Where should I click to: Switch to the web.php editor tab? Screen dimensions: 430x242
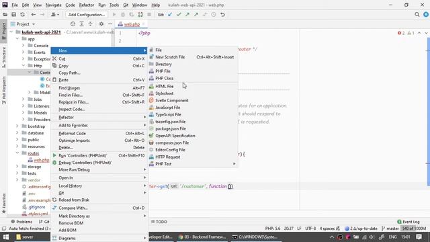(132, 24)
